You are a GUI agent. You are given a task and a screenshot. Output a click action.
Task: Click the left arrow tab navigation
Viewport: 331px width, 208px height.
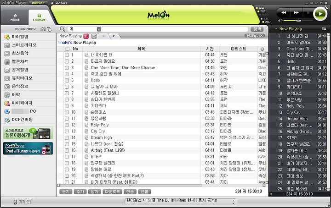point(103,36)
